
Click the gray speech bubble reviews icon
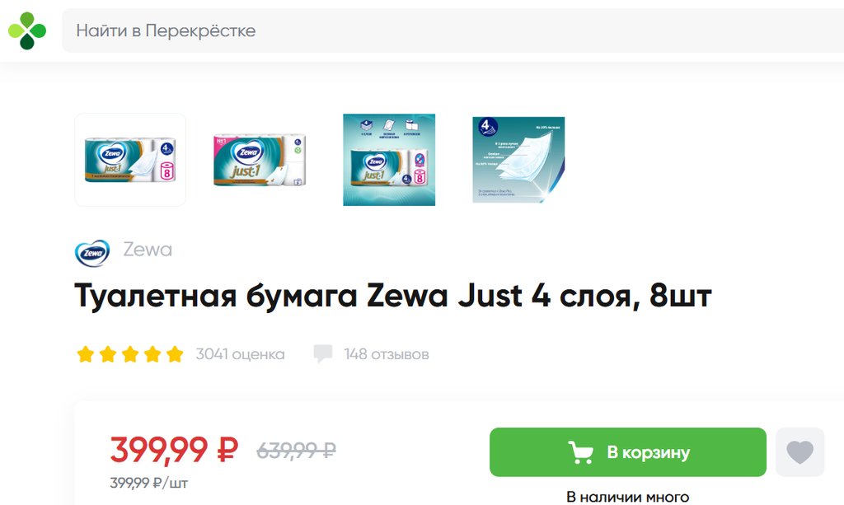(323, 354)
